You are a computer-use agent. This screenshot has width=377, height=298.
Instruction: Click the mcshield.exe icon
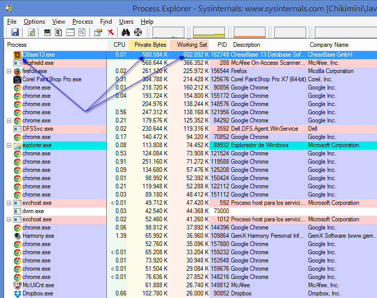tap(17, 63)
